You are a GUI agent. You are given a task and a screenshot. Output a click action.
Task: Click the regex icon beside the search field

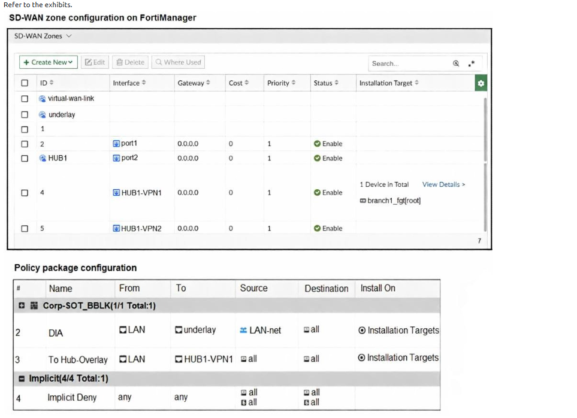(472, 63)
